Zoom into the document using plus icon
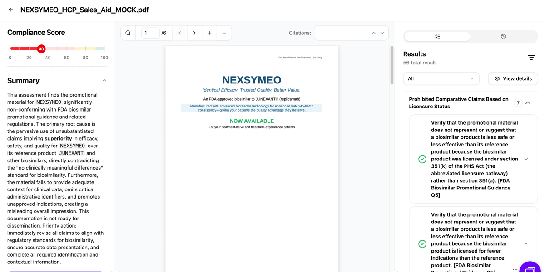The image size is (545, 272). 209,33
